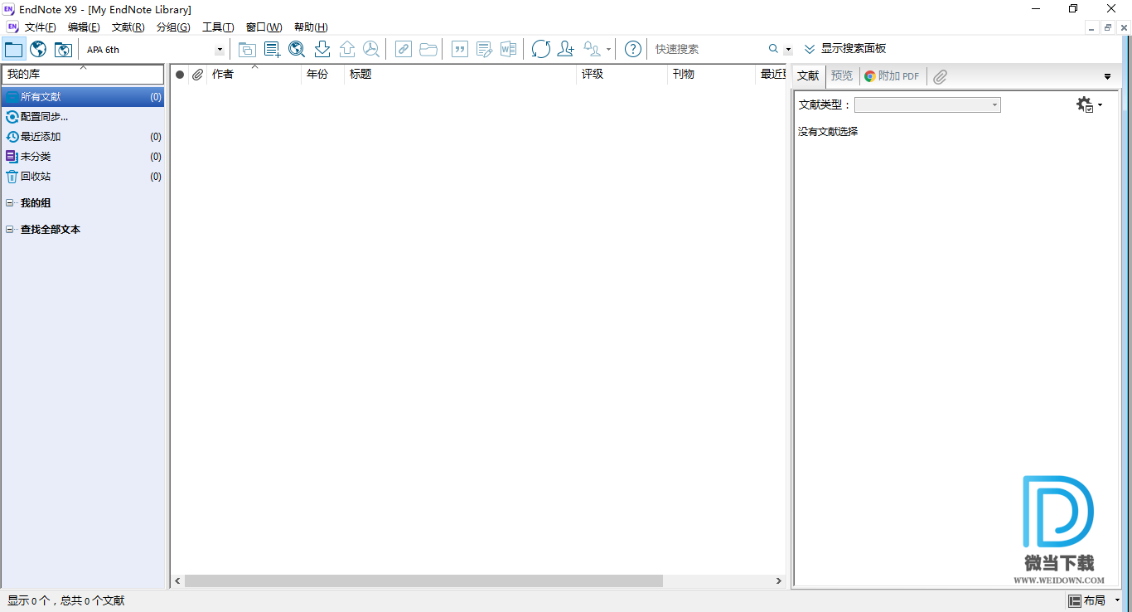Click the reference list horizontal scrollbar thumb
Image resolution: width=1132 pixels, height=612 pixels.
(423, 581)
